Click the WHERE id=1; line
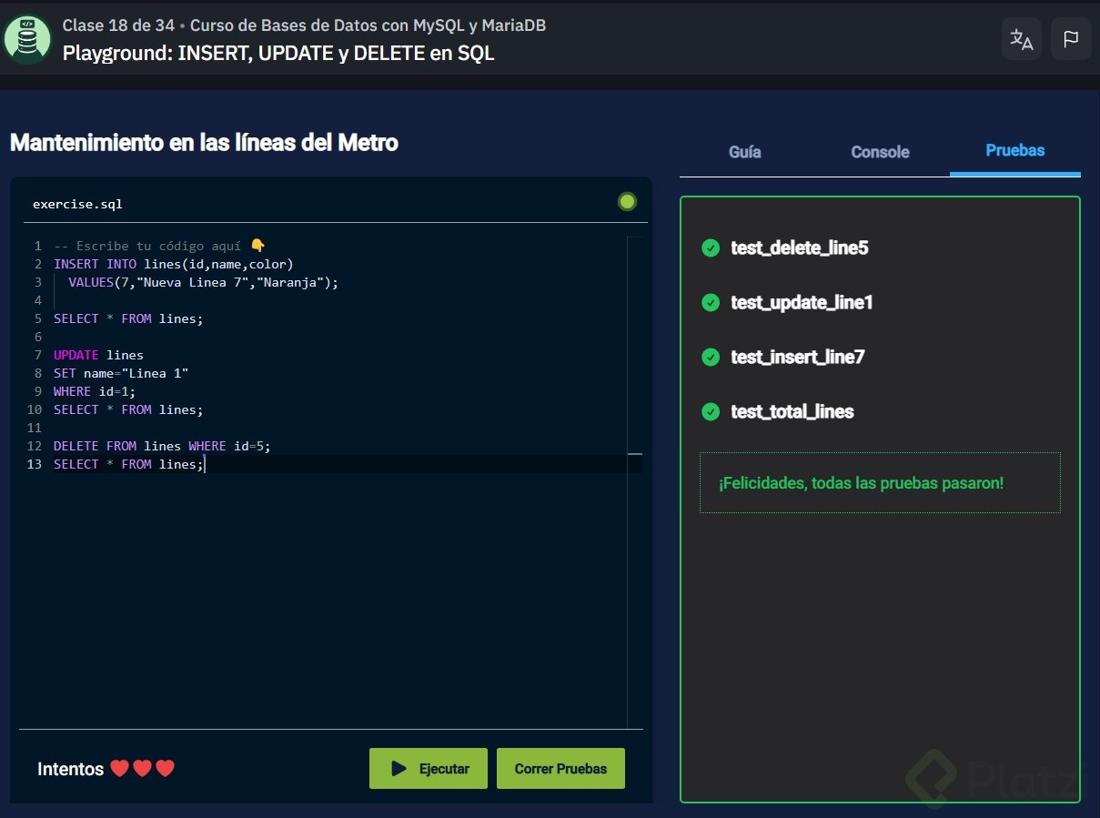 (95, 391)
